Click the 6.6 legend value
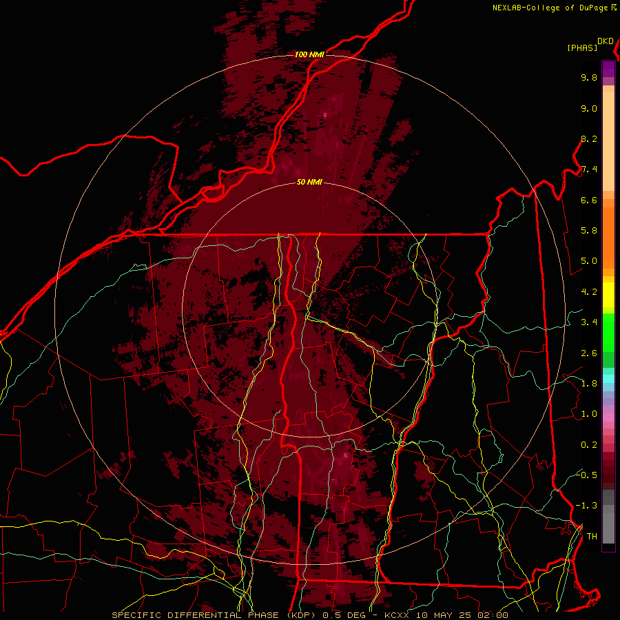Image resolution: width=620 pixels, height=620 pixels. [589, 200]
